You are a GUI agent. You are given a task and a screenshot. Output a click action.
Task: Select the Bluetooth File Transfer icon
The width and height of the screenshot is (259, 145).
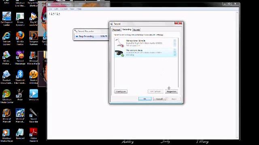click(x=20, y=77)
